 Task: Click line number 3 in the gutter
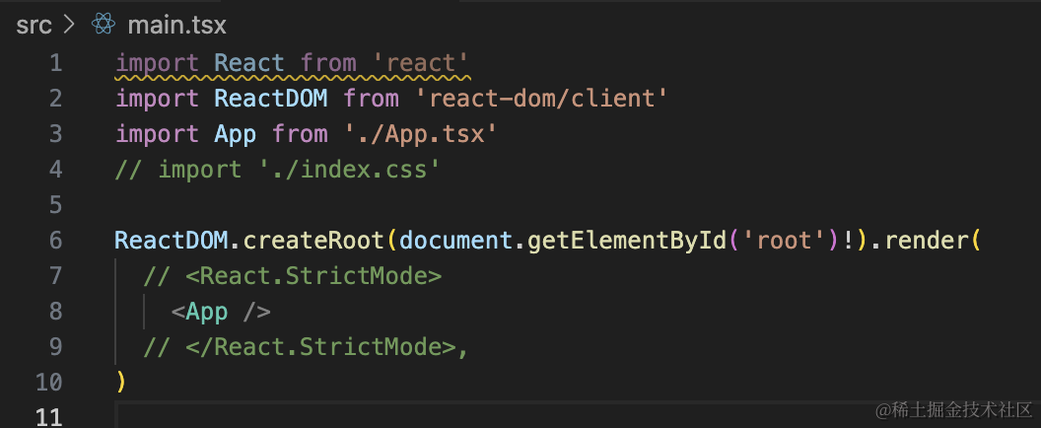coord(56,134)
